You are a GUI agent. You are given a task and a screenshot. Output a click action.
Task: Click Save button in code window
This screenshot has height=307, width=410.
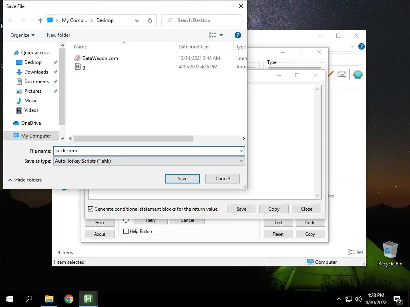point(241,209)
